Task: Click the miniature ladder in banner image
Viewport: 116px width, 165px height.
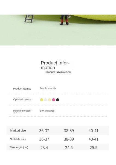Action: 29,19
